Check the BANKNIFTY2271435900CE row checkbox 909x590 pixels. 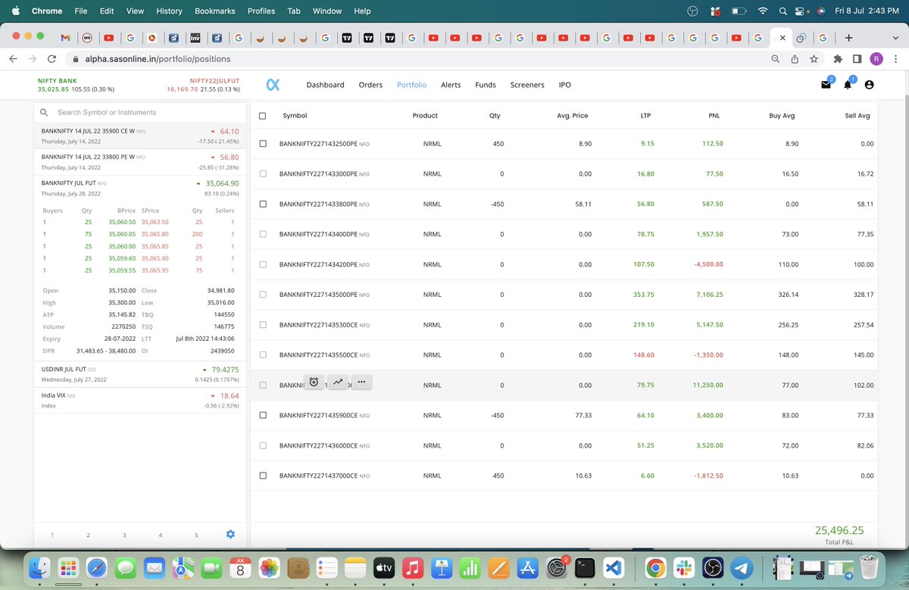(263, 415)
